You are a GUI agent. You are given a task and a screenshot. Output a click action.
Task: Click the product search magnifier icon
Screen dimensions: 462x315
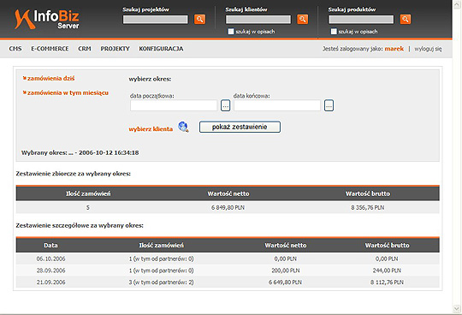pyautogui.click(x=406, y=20)
